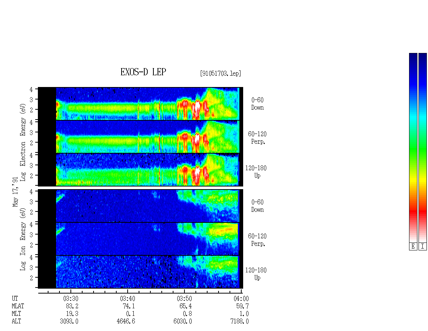This screenshot has width=428, height=331.
Task: Select the MLAT row header
Action: pyautogui.click(x=18, y=306)
